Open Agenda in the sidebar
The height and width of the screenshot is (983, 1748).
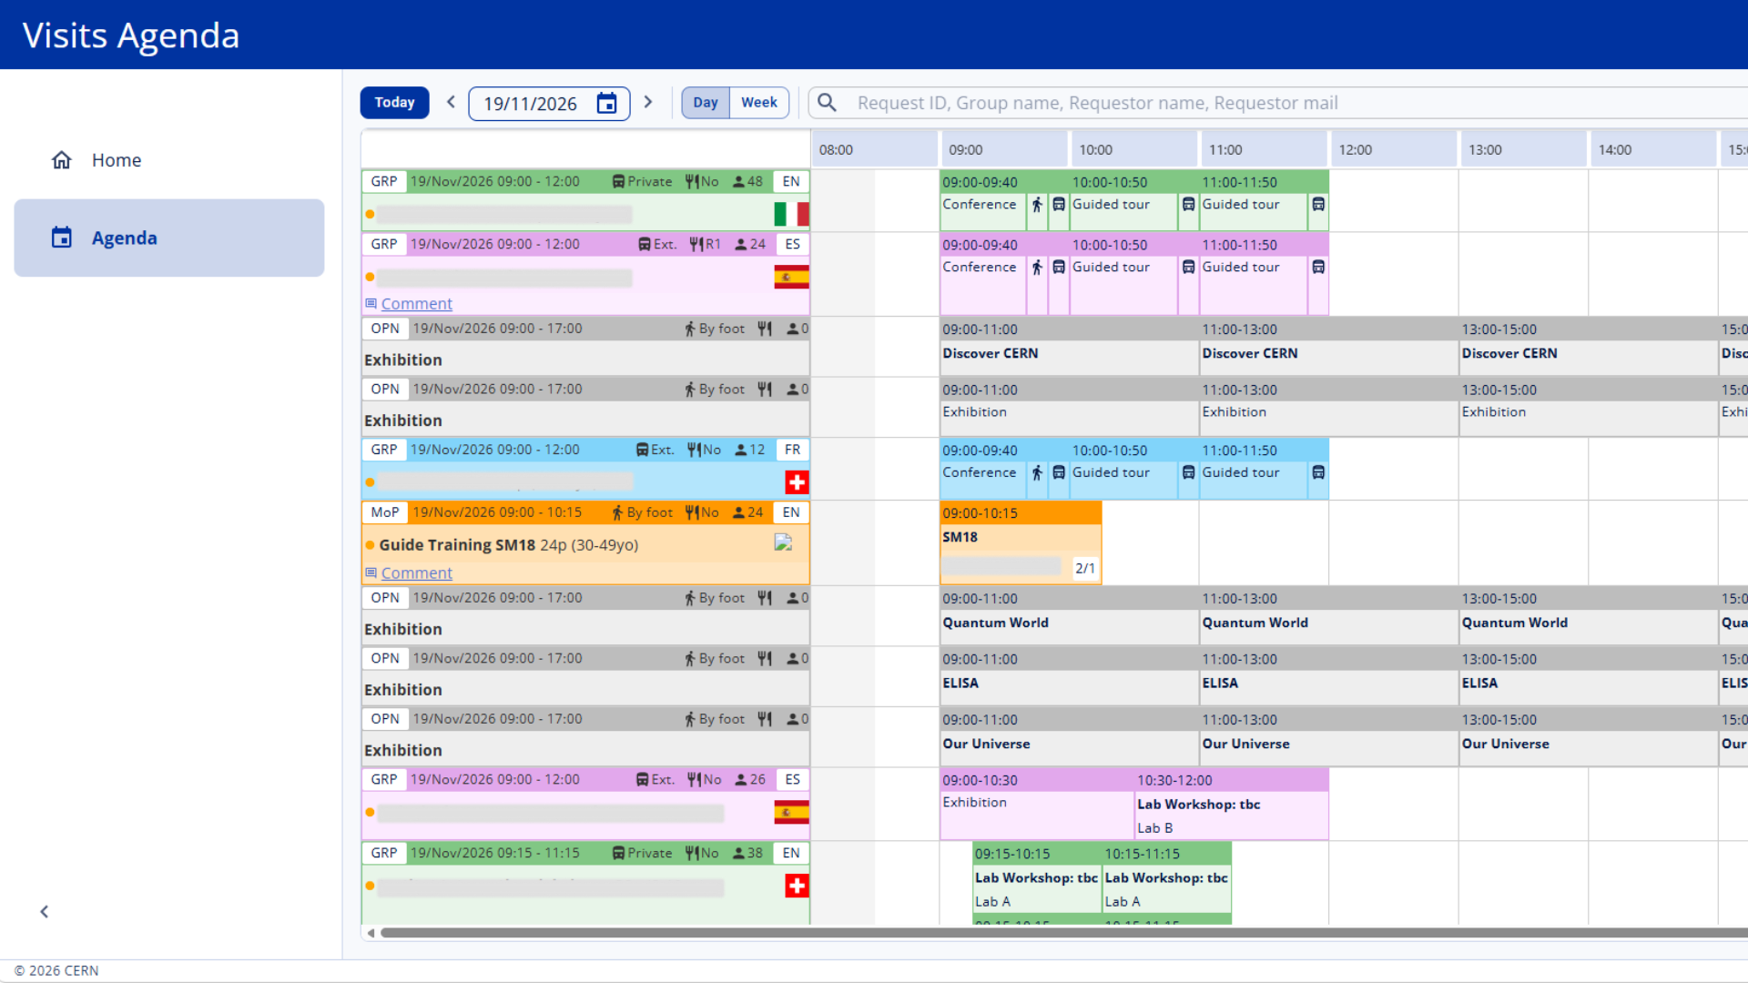169,238
